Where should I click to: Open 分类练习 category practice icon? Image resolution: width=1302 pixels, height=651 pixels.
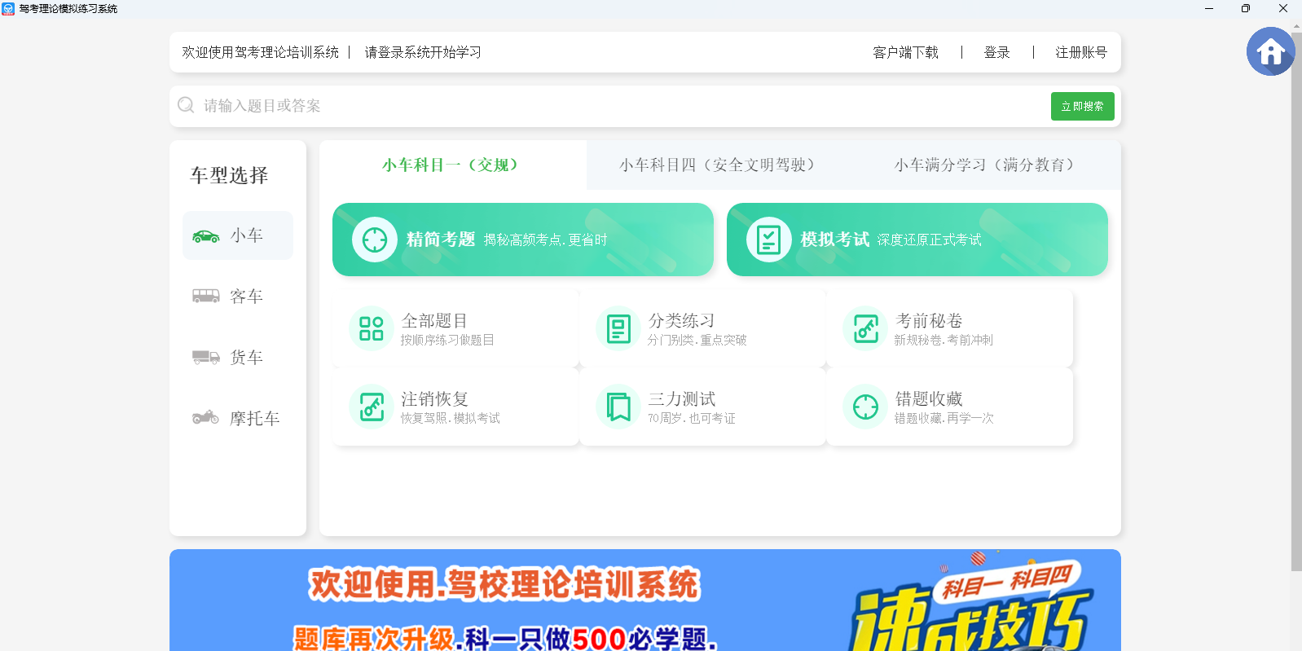tap(618, 328)
